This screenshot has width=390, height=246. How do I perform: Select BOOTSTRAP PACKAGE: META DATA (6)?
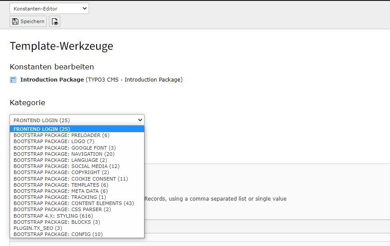[77, 191]
